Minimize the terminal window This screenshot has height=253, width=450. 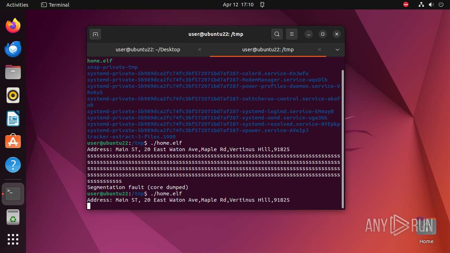(x=308, y=34)
